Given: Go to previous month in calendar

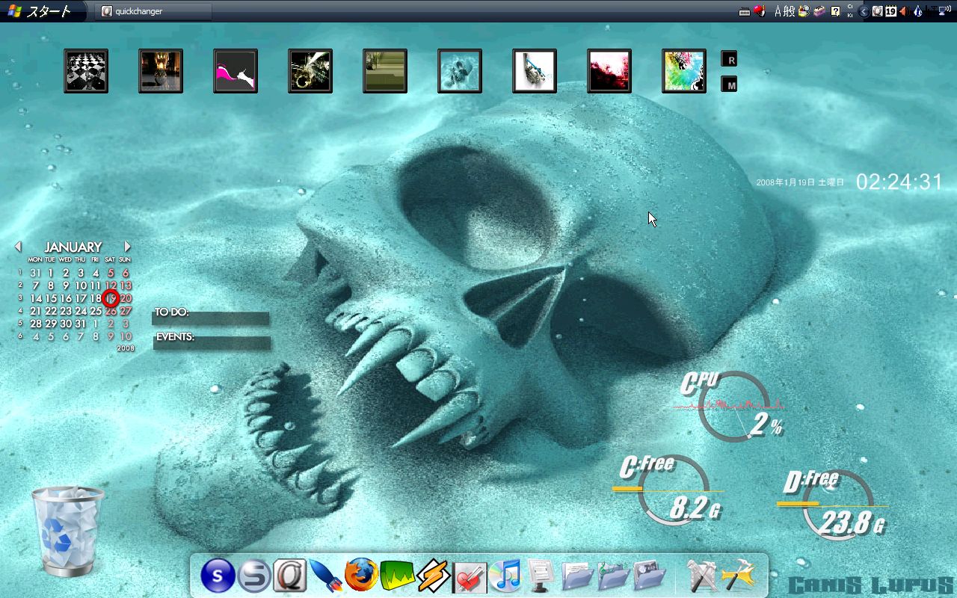Looking at the screenshot, I should (18, 246).
